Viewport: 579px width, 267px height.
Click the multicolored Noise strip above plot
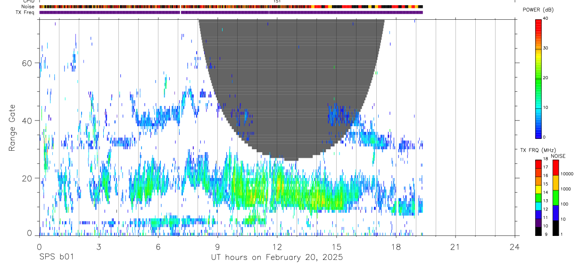point(231,7)
